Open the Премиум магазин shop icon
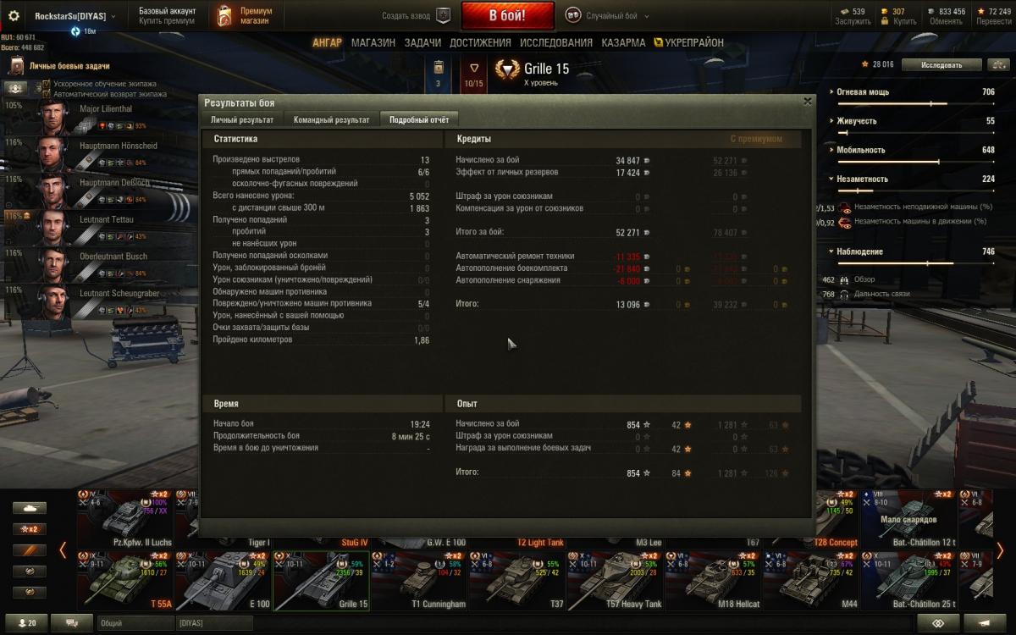This screenshot has height=635, width=1016. tap(224, 15)
